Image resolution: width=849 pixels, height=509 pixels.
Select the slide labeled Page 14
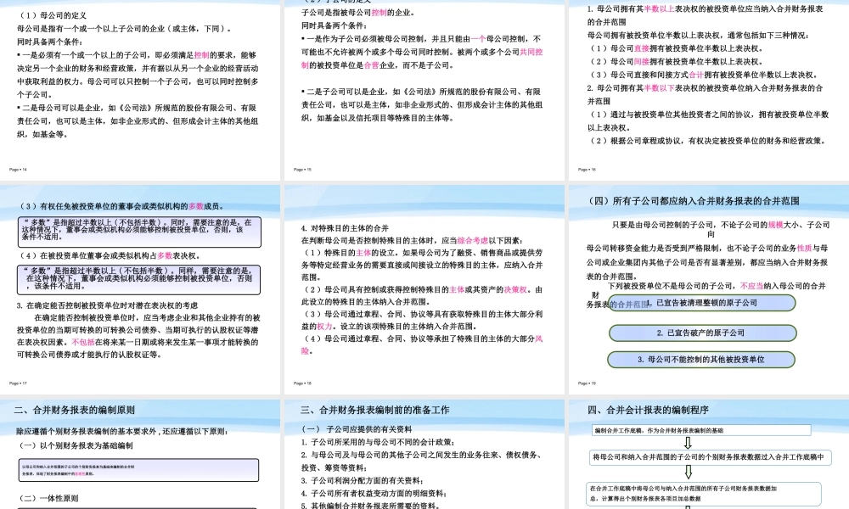(x=140, y=85)
